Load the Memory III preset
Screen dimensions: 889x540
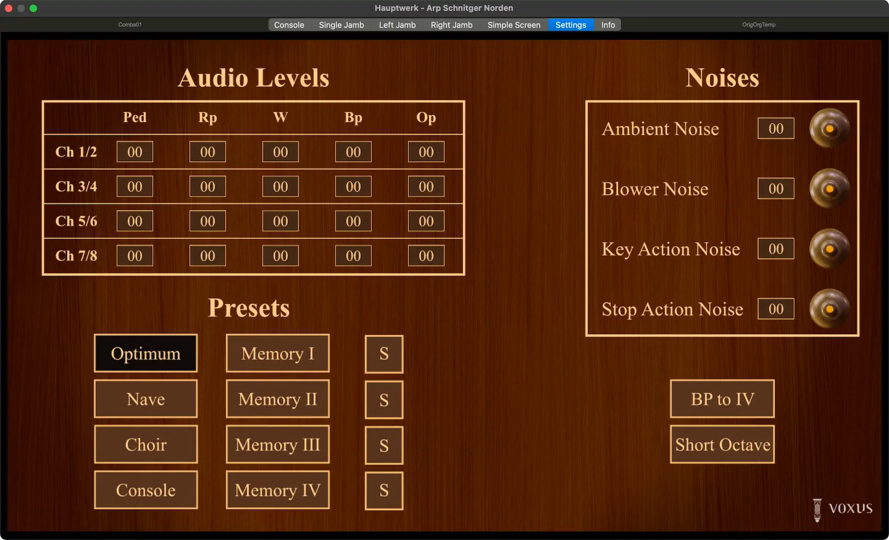[x=277, y=445]
